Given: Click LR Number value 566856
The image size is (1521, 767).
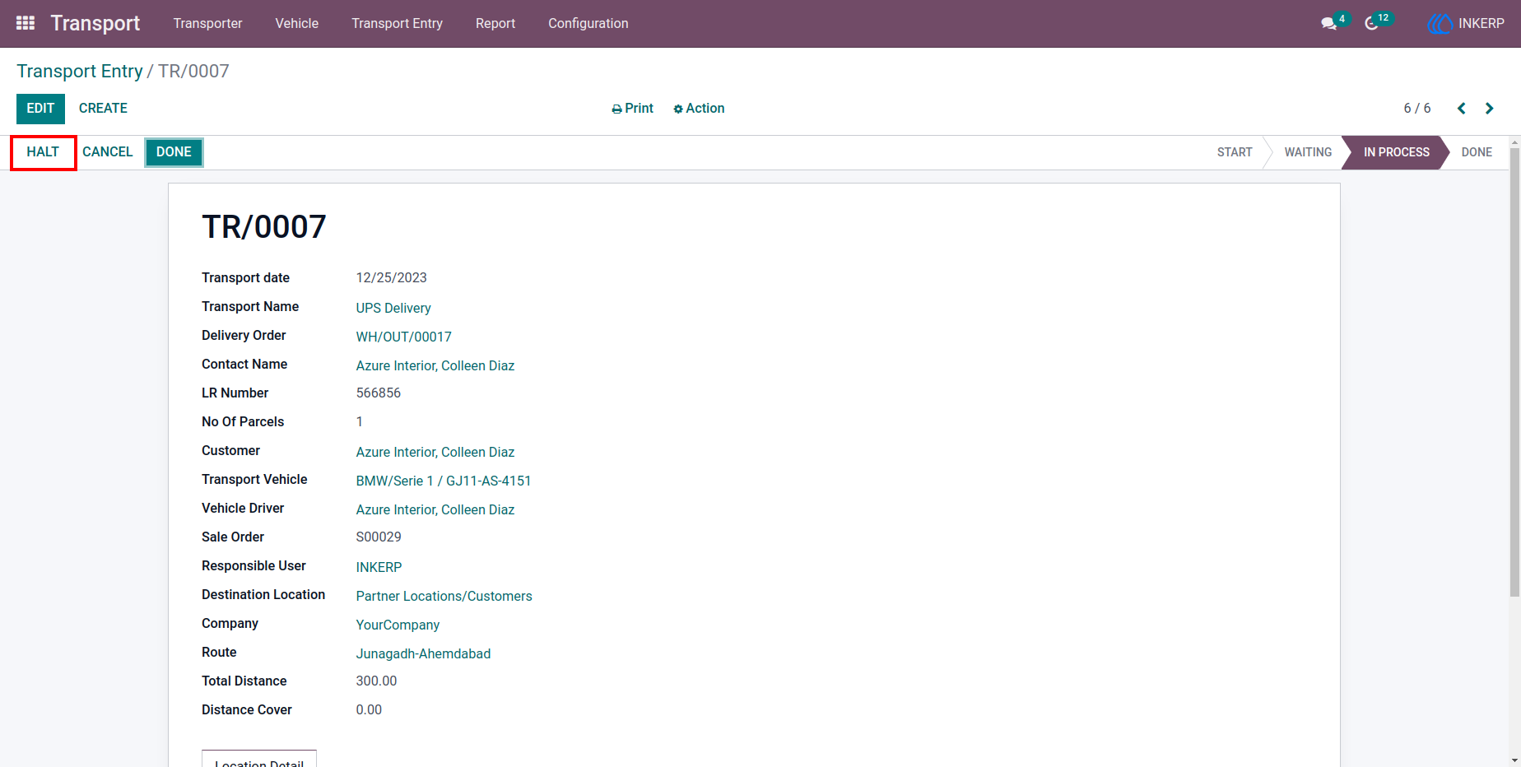Looking at the screenshot, I should coord(378,393).
